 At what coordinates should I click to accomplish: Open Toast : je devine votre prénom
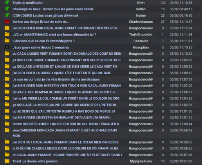(35, 161)
